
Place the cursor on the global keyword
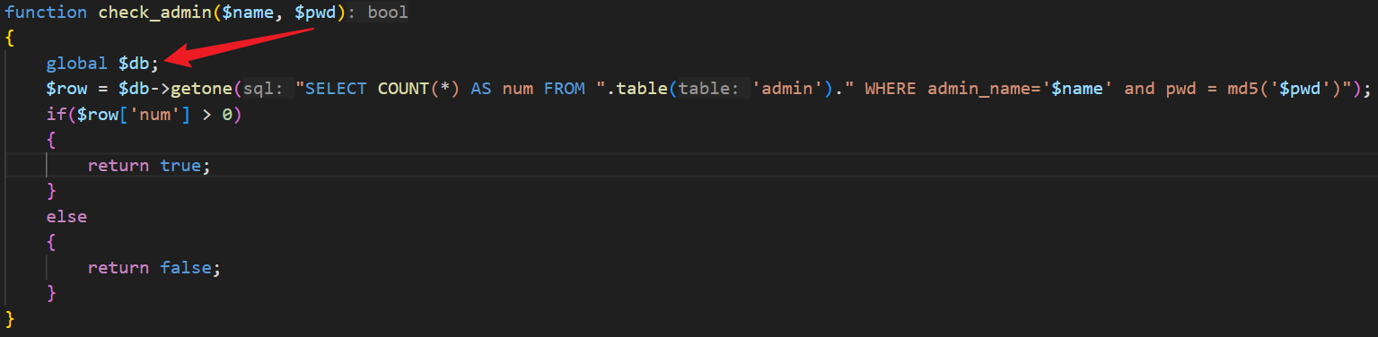[x=77, y=64]
